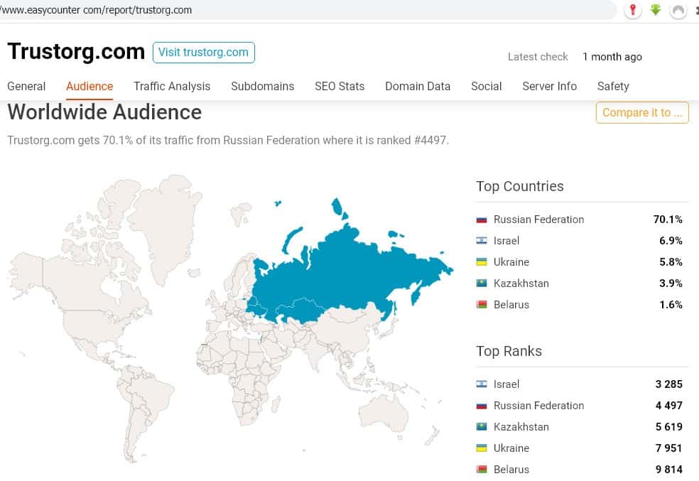The height and width of the screenshot is (481, 699).
Task: Click Israel in the Top Countries list
Action: (x=506, y=241)
